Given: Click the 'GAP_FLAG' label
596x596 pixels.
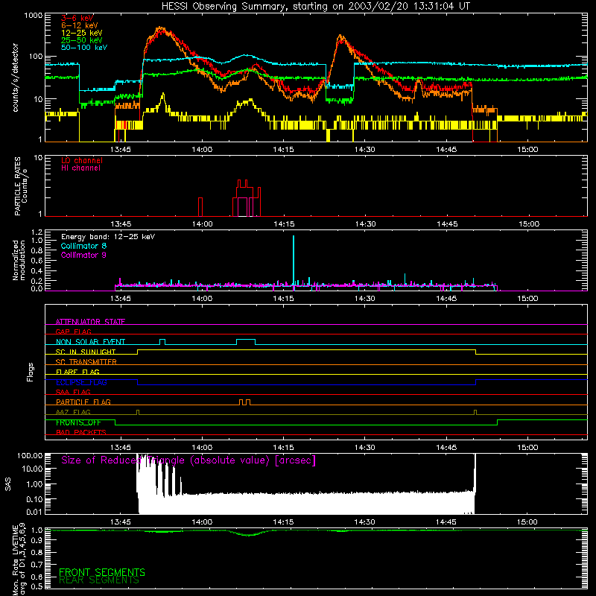Looking at the screenshot, I should click(73, 332).
